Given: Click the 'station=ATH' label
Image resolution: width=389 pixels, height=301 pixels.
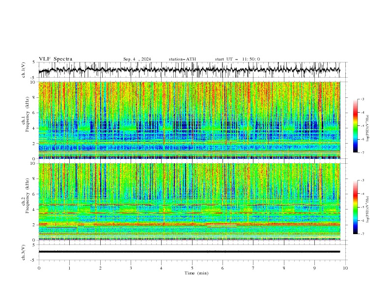Looking at the screenshot, I should click(x=182, y=59).
